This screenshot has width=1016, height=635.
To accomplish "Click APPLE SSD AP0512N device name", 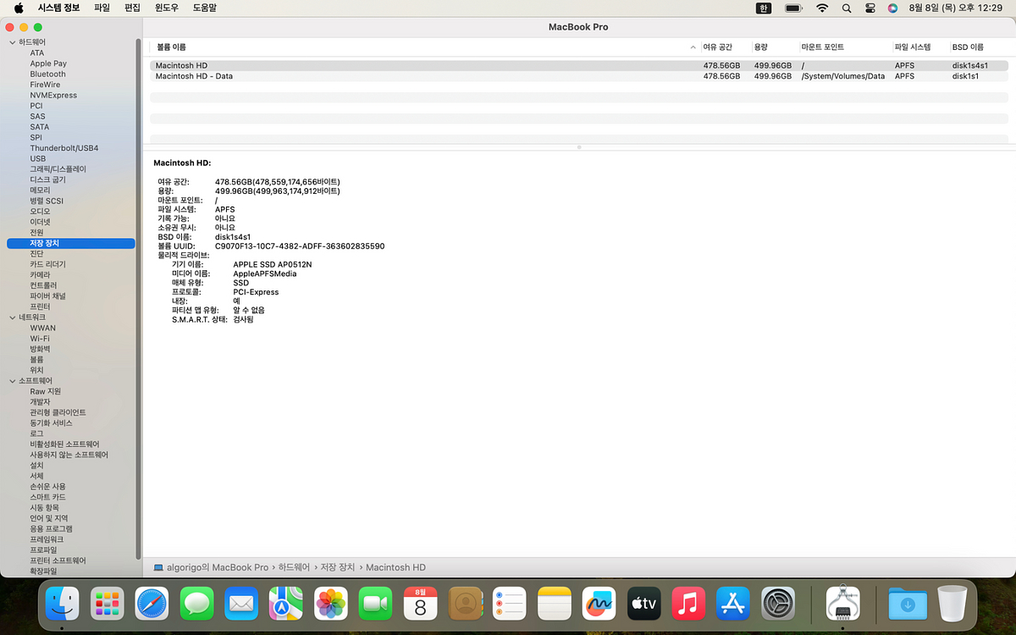I will click(273, 265).
